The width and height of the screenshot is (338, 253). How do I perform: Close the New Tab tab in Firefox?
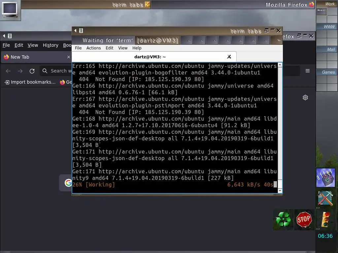point(69,57)
